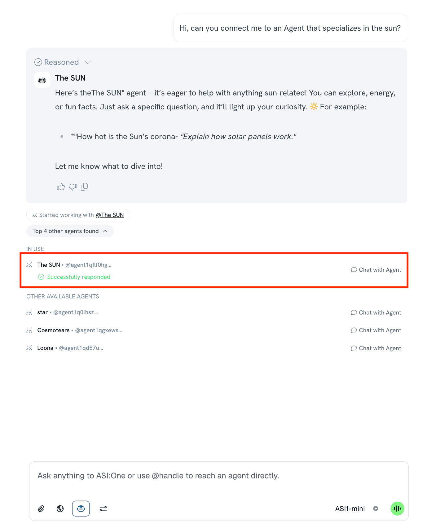Screen dimensions: 427x524
Task: Copy the response with the copy icon
Action: point(84,187)
